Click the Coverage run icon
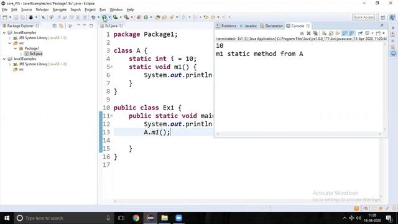Screen dimensions: 398x224 click(116, 17)
